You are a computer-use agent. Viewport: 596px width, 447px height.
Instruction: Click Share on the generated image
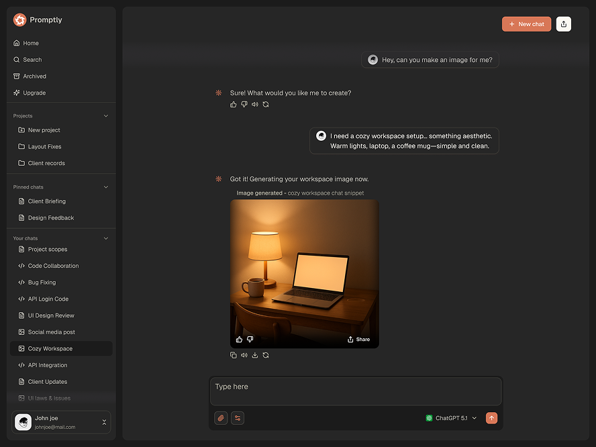(358, 340)
